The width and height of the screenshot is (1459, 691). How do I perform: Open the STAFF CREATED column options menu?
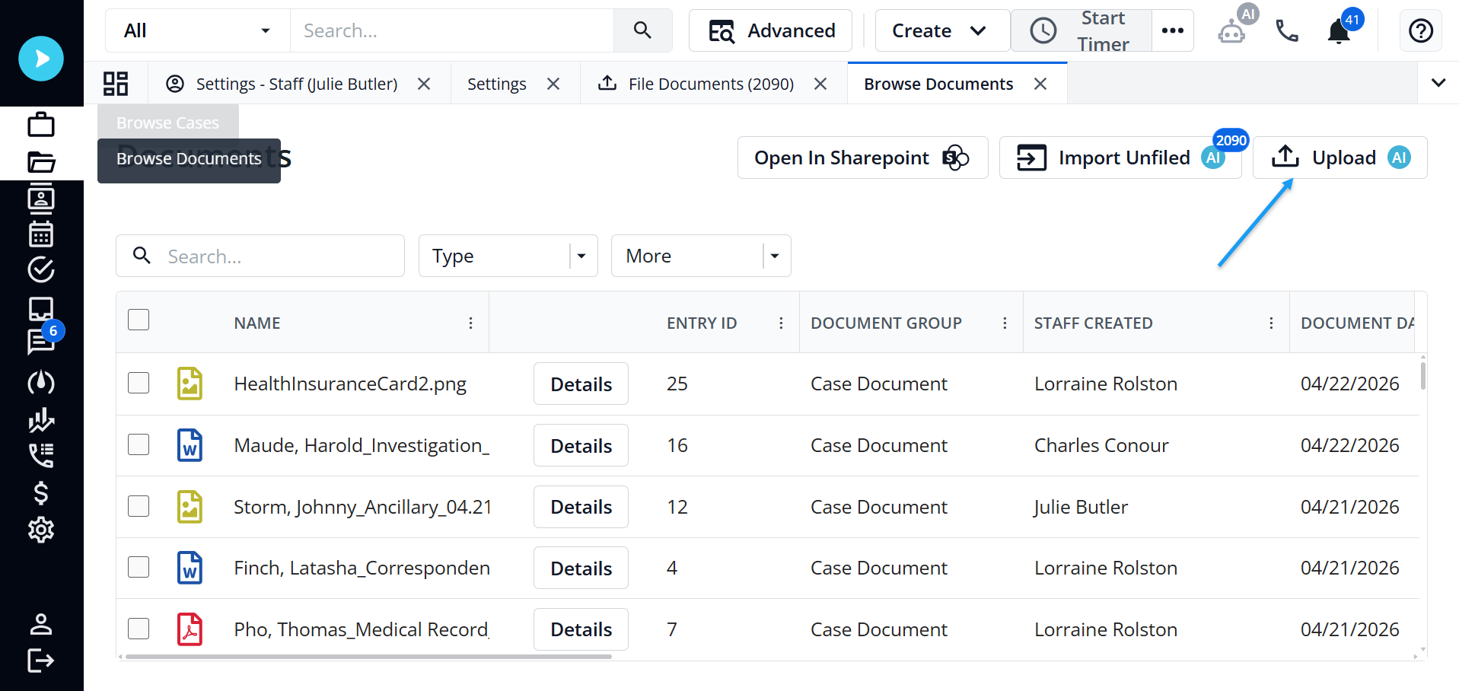1271,323
